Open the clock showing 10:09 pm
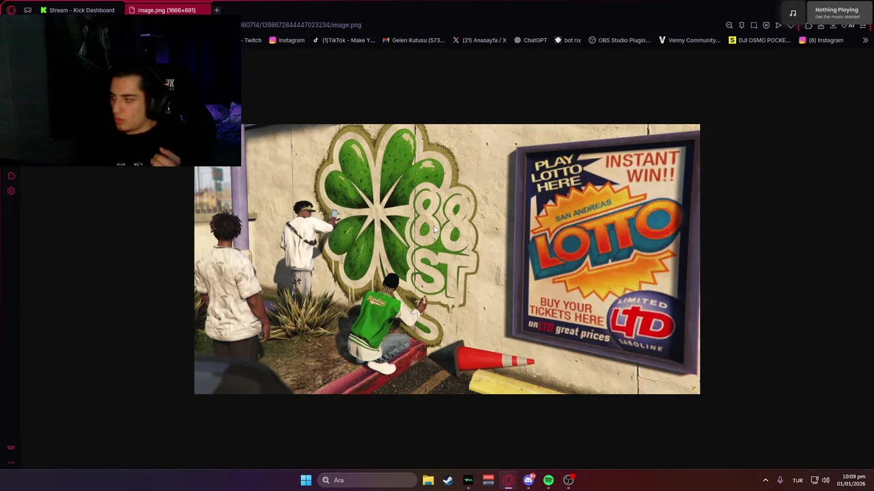 (x=851, y=480)
